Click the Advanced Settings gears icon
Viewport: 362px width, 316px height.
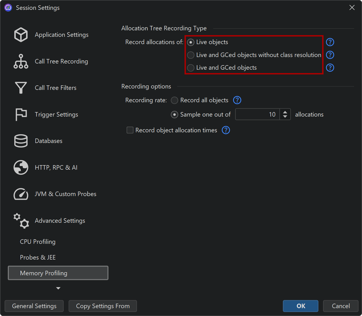coord(21,221)
